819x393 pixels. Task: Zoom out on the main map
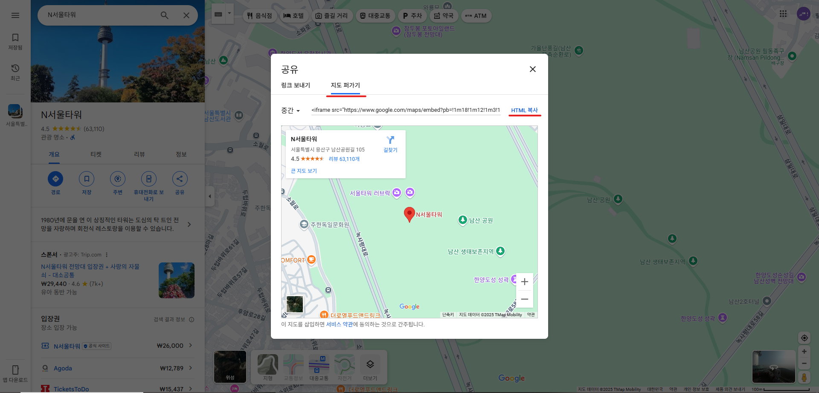[804, 364]
